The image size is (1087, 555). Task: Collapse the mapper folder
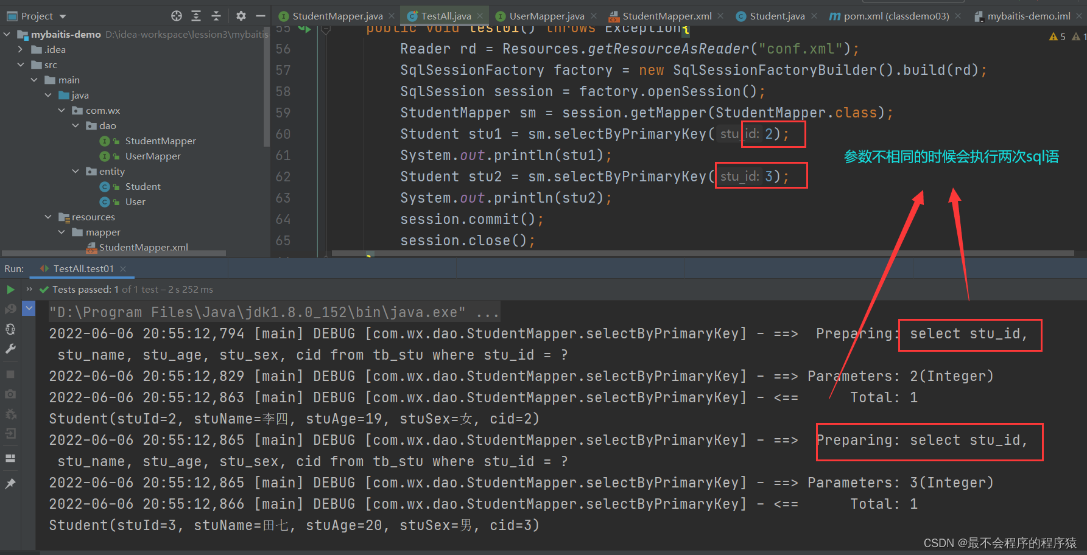pos(62,232)
